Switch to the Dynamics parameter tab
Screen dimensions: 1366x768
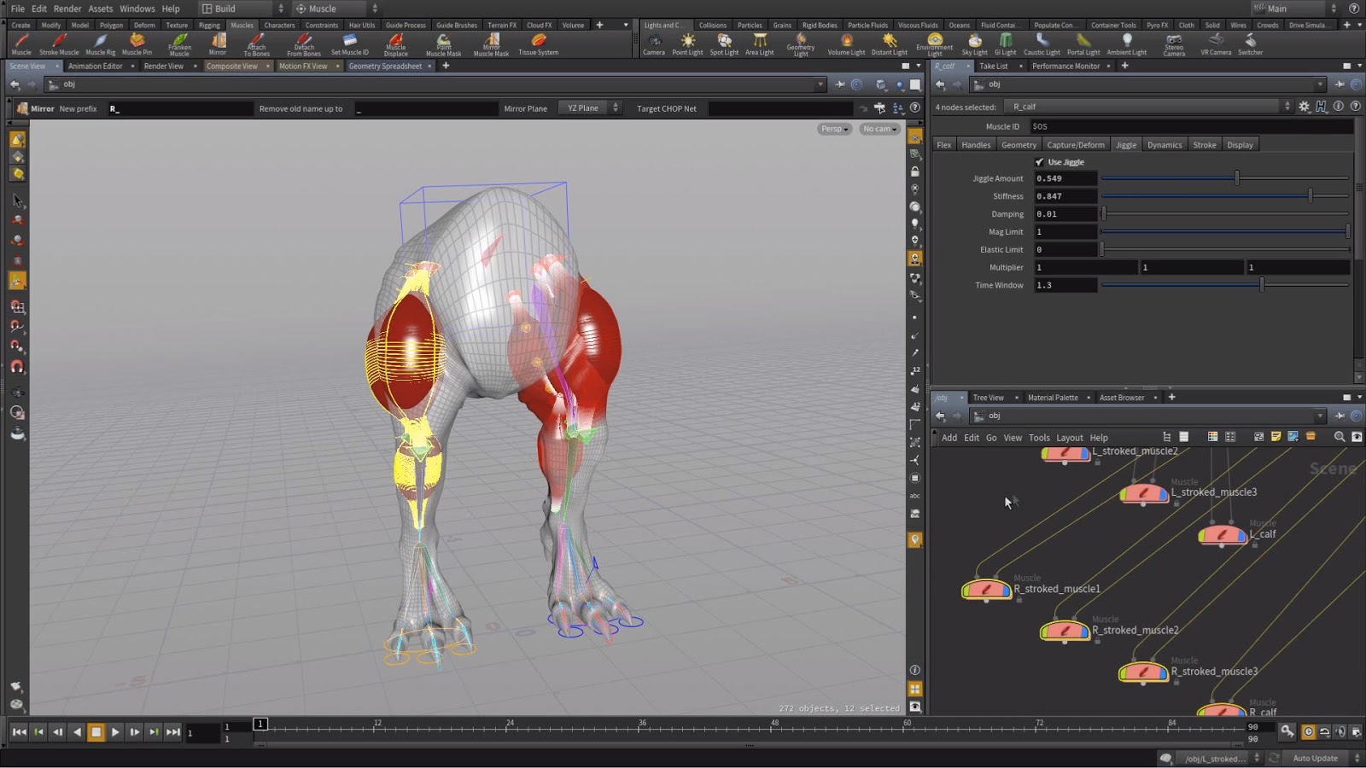tap(1164, 144)
